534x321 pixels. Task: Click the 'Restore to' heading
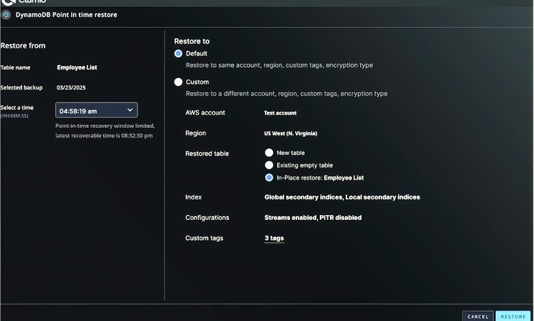pos(192,41)
